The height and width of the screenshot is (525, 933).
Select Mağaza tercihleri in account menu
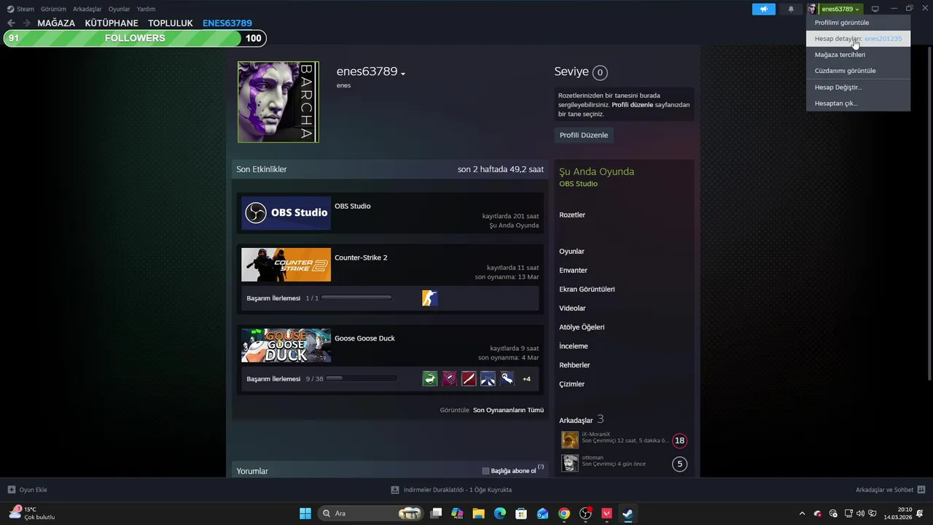pyautogui.click(x=858, y=55)
